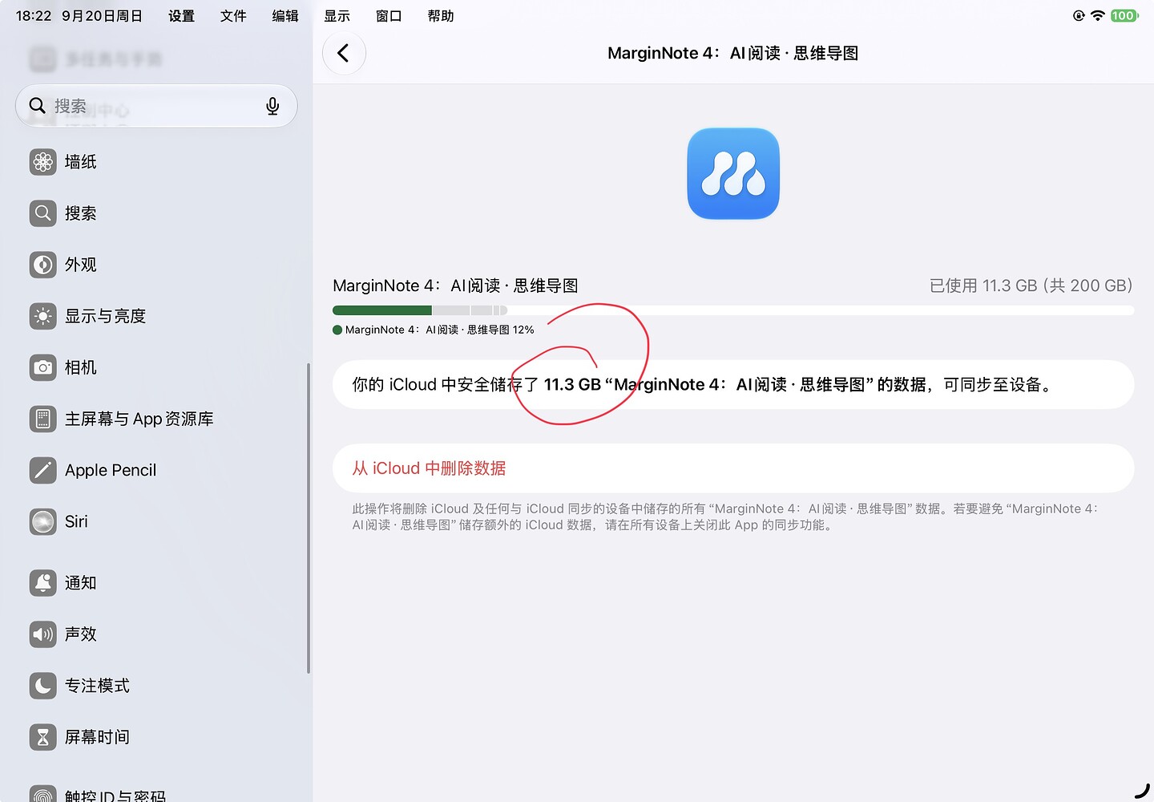This screenshot has width=1154, height=802.
Task: Go back with the chevron button
Action: tap(344, 53)
